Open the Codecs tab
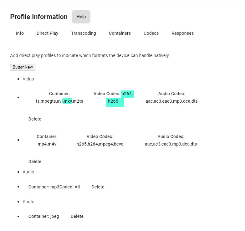This screenshot has height=231, width=245. click(151, 33)
